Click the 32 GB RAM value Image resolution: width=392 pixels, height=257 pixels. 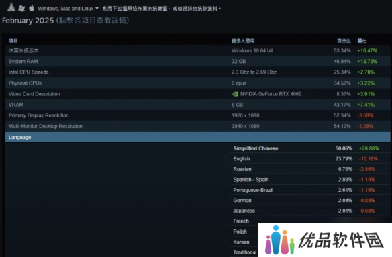coord(238,61)
